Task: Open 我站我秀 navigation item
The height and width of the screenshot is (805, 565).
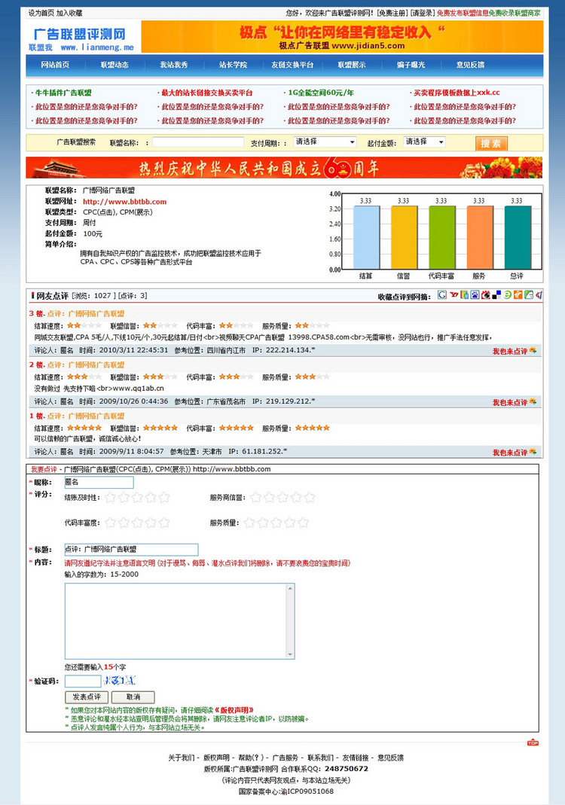Action: [173, 65]
